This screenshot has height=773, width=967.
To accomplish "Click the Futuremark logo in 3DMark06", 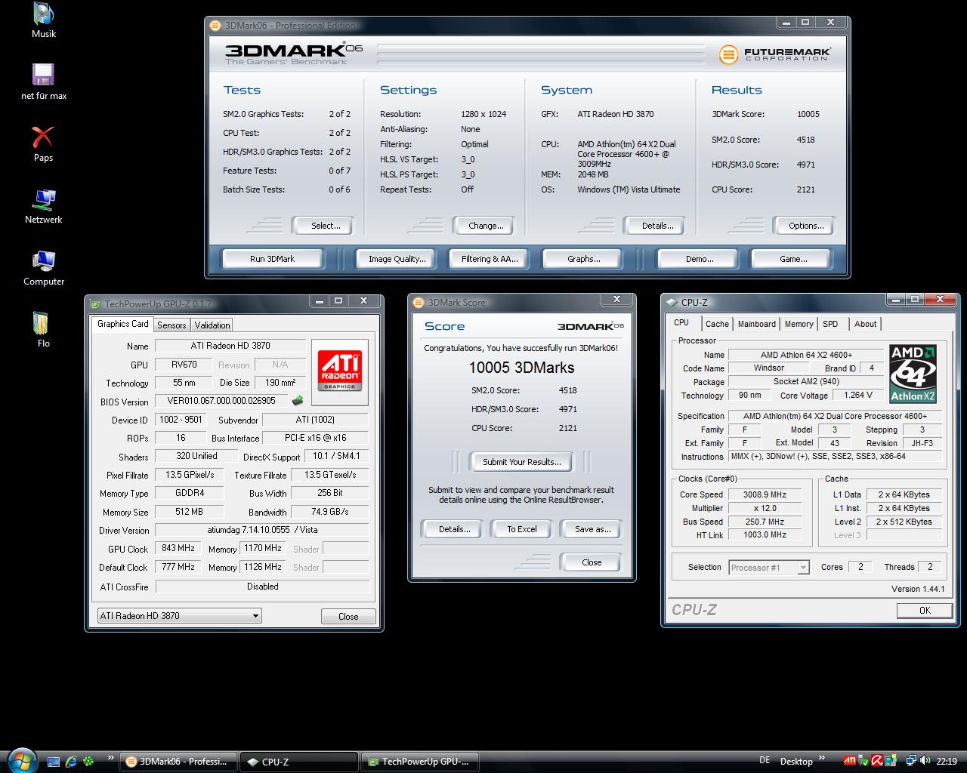I will click(775, 54).
